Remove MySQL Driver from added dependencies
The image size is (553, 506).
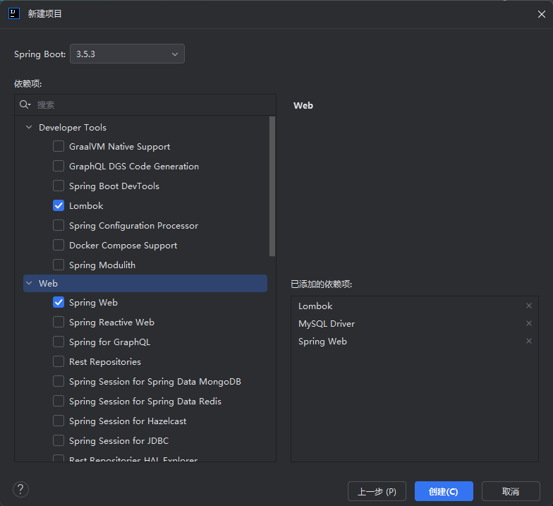click(x=529, y=323)
